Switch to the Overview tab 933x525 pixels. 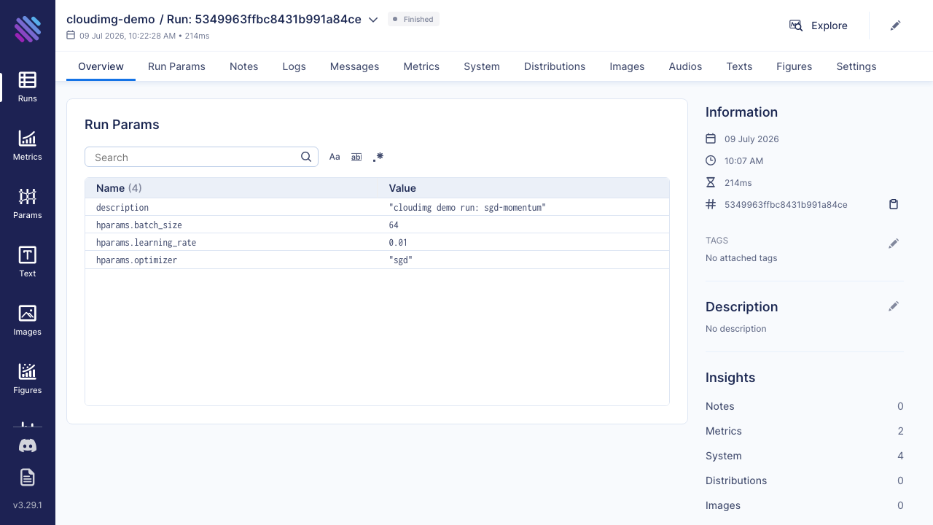101,66
